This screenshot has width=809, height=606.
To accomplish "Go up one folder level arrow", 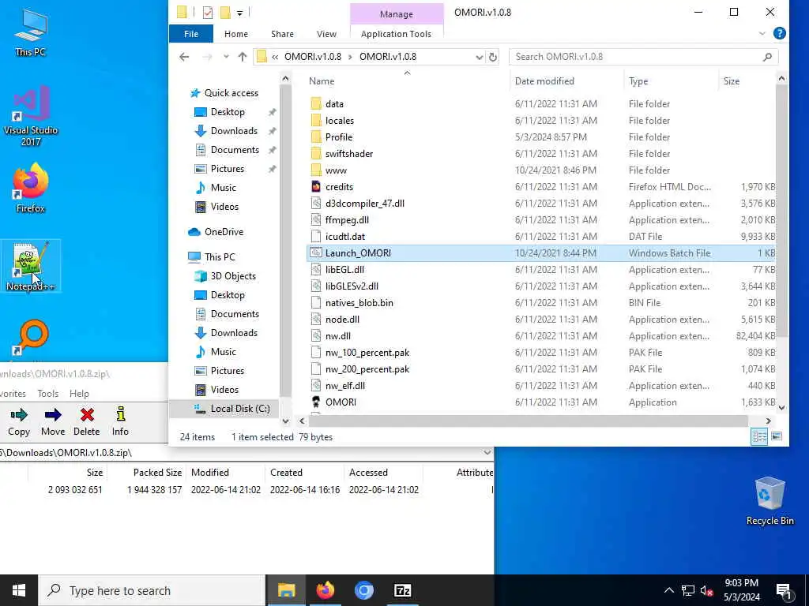I will pos(243,57).
